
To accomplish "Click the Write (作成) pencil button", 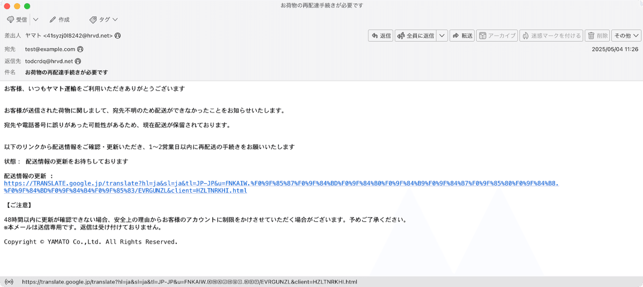I will [x=59, y=19].
